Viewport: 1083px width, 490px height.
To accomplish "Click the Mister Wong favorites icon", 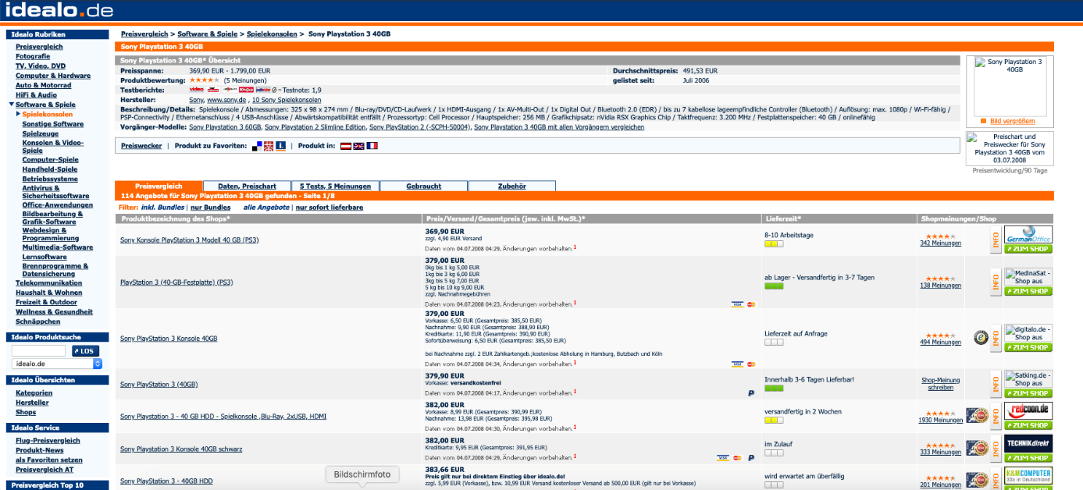I will (269, 146).
